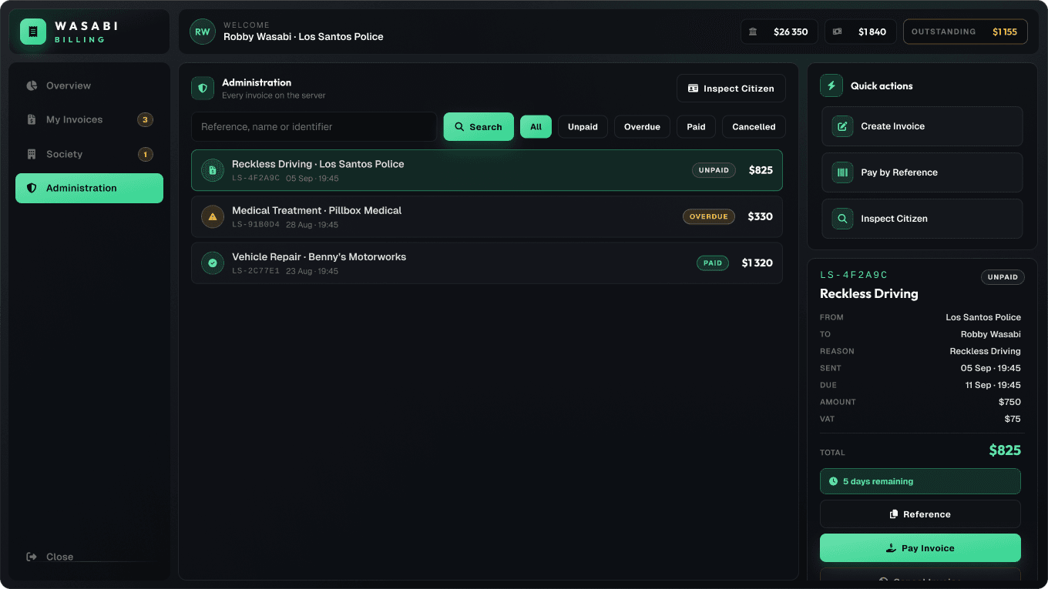Open Inspect Citizen from the Administration header
Viewport: 1048px width, 589px height.
[731, 89]
